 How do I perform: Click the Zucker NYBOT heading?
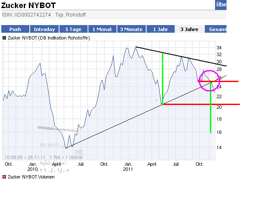pos(28,6)
